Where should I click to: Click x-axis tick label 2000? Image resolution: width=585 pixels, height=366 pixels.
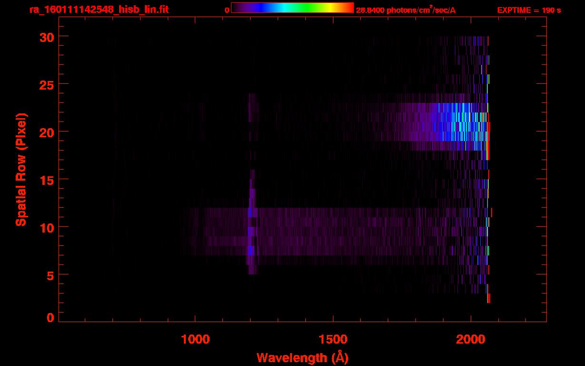click(471, 339)
